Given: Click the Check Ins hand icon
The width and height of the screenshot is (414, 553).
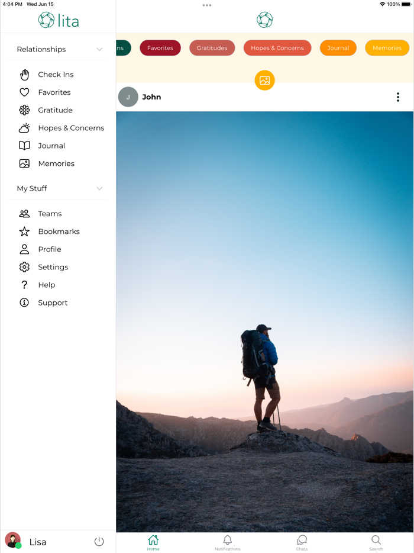Looking at the screenshot, I should pos(24,75).
